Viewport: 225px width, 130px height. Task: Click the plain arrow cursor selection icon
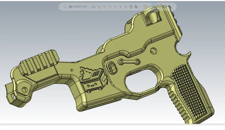pyautogui.click(x=104, y=6)
